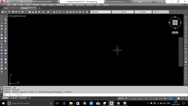Open Help question mark in Standard toolbar

pyautogui.click(x=87, y=12)
